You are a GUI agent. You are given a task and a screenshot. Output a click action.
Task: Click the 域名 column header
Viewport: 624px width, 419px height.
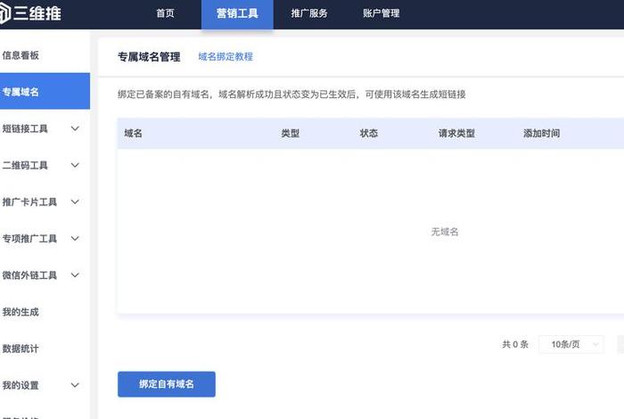(133, 134)
